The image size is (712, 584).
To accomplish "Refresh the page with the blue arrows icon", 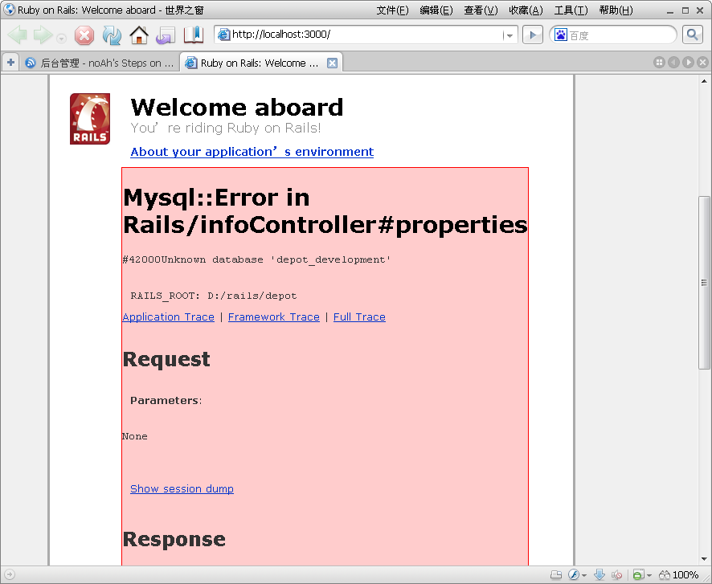I will pos(112,35).
